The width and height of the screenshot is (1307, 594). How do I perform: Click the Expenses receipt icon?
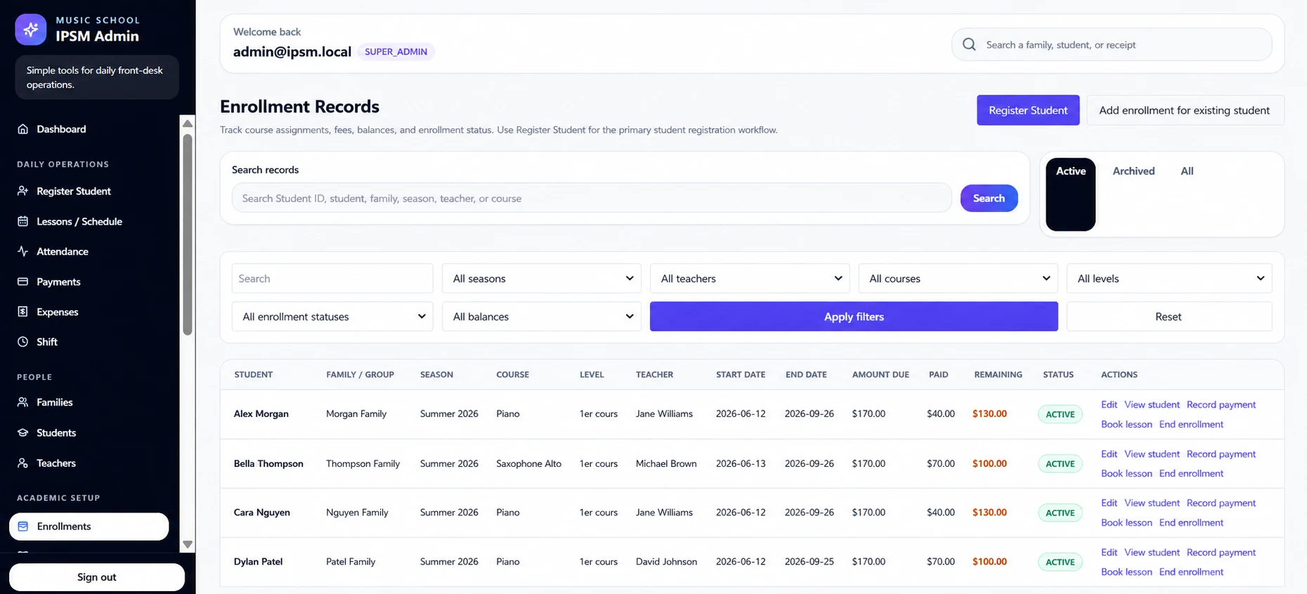[22, 312]
